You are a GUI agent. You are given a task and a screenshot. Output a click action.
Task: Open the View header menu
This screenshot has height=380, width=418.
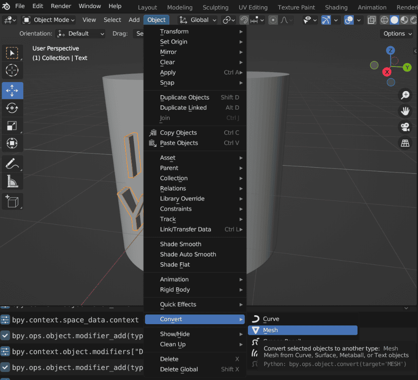(x=89, y=20)
